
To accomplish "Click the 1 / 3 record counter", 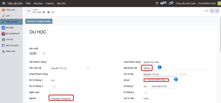I will click(x=206, y=11).
